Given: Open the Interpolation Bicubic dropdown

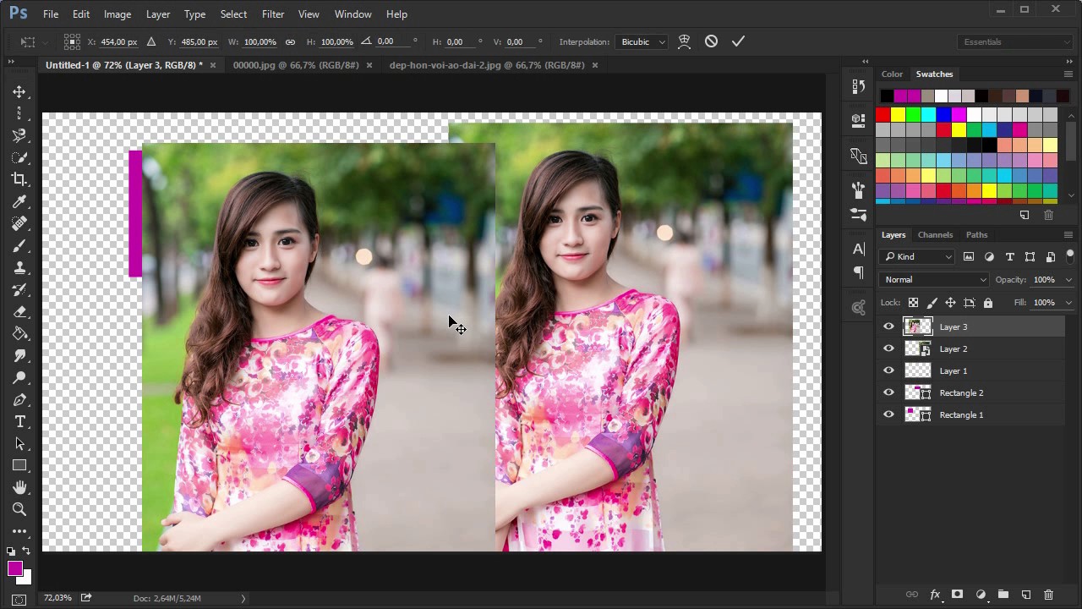Looking at the screenshot, I should point(643,41).
